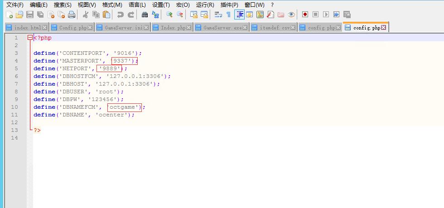444x208 pixels.
Task: Collapse the PHP block fold marker
Action: click(x=30, y=38)
